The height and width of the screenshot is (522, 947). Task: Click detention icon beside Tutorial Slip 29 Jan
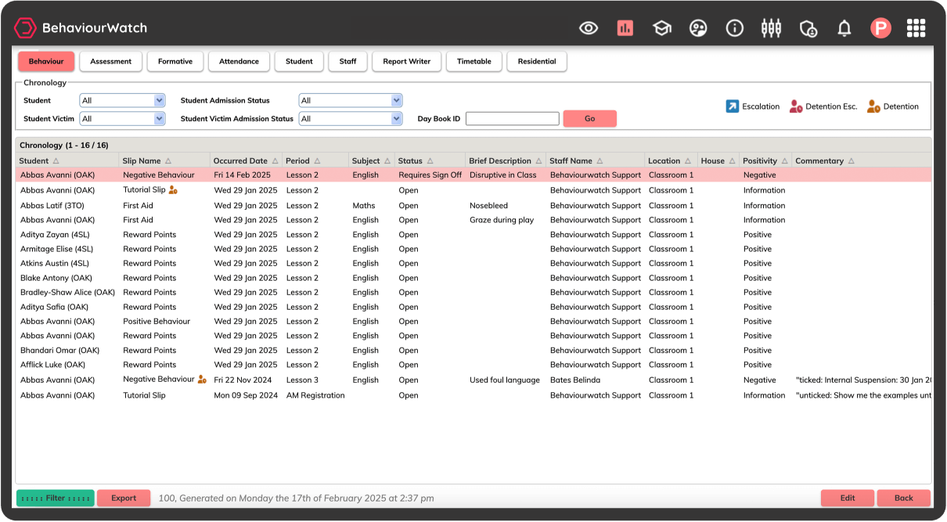pos(174,190)
